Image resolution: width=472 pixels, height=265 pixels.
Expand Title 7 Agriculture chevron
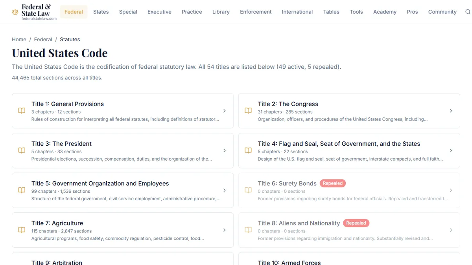pyautogui.click(x=225, y=230)
